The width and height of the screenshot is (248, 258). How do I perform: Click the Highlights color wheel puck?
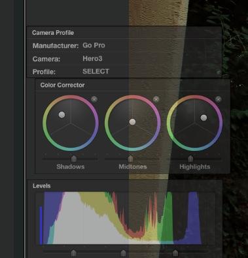(204, 118)
